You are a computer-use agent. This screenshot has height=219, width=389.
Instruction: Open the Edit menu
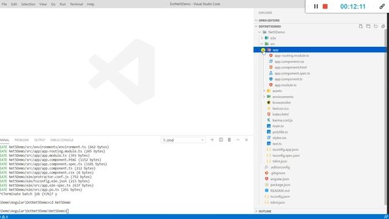coord(14,4)
